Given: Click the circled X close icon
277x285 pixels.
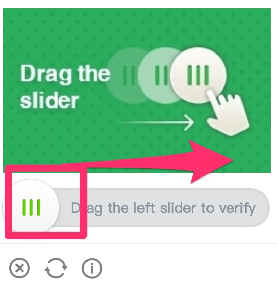Looking at the screenshot, I should point(20,268).
